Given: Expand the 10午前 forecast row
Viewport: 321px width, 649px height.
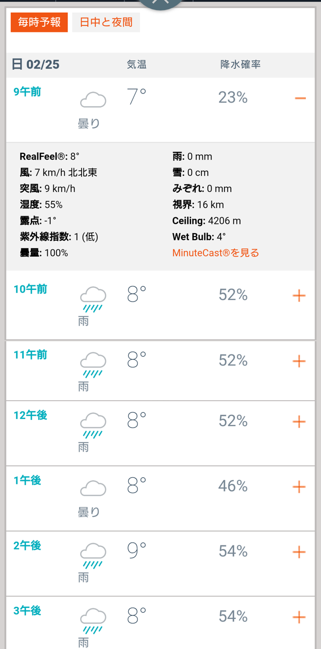Looking at the screenshot, I should point(299,295).
